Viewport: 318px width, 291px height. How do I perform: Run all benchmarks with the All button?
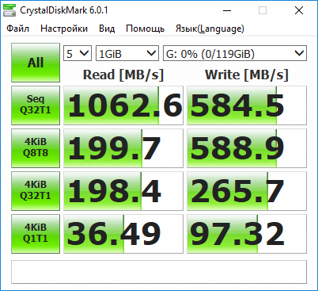coord(36,63)
